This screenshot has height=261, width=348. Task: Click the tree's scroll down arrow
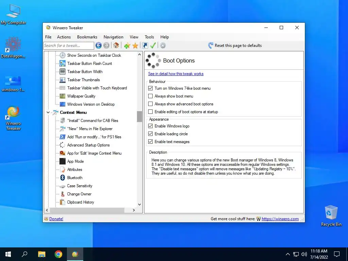coord(139,204)
